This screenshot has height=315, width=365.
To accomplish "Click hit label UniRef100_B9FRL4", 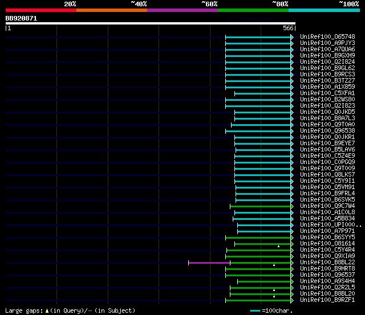I will coord(327,194).
